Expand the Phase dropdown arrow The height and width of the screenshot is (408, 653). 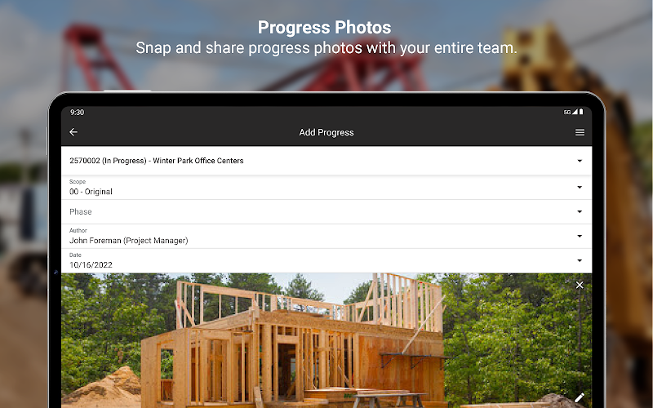point(580,211)
